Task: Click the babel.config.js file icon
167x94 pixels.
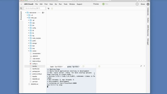Action: 31,61
